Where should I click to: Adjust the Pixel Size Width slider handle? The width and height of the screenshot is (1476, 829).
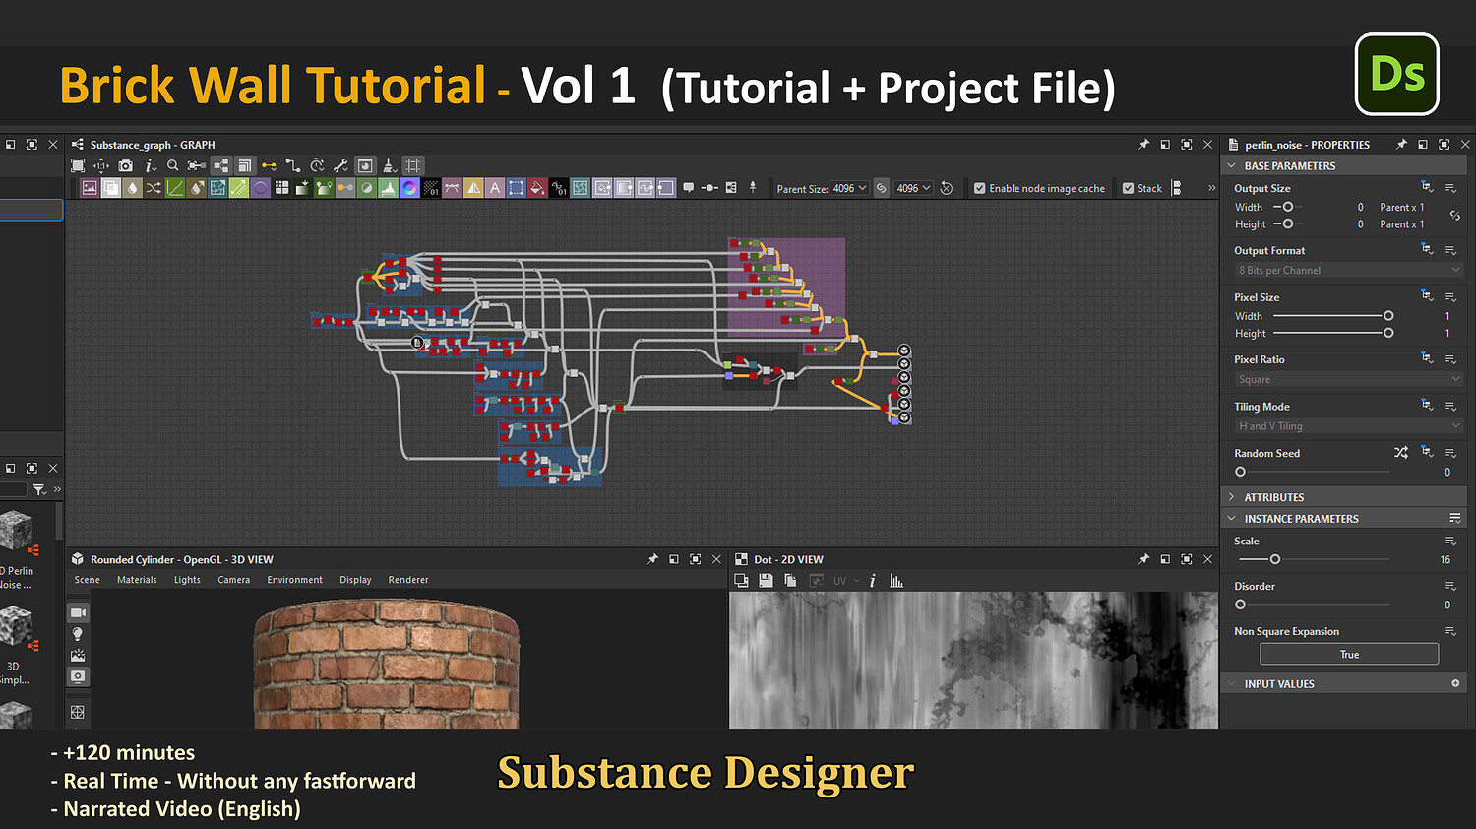(x=1388, y=316)
